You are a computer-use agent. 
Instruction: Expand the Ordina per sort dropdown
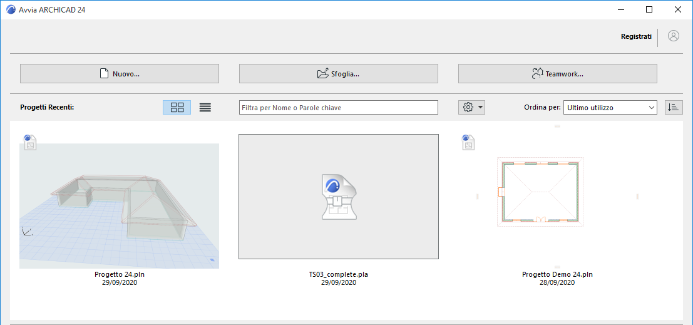tap(610, 108)
